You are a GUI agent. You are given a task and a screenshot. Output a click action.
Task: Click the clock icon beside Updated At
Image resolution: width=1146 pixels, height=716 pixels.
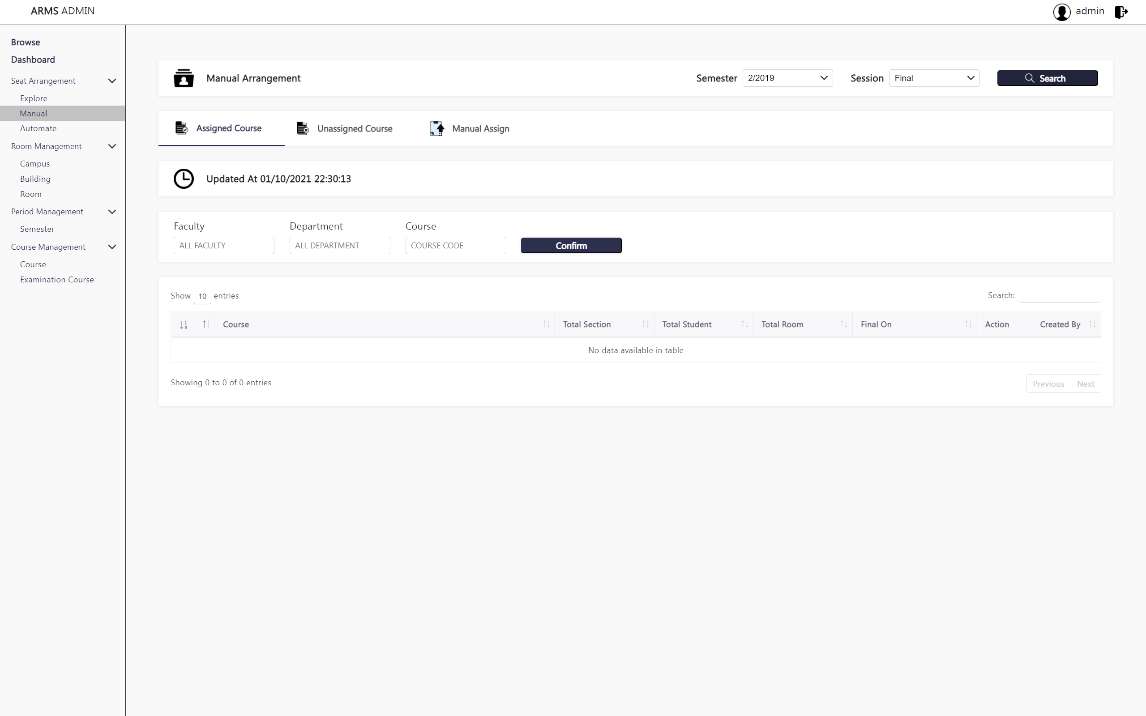[x=183, y=179]
